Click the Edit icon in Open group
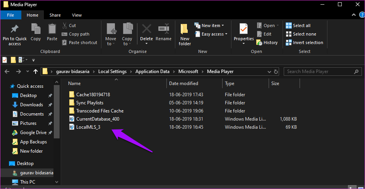This screenshot has width=365, height=189. click(260, 34)
